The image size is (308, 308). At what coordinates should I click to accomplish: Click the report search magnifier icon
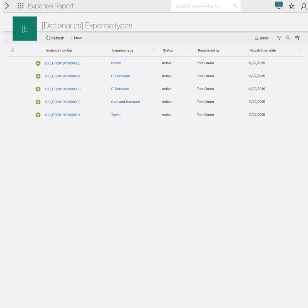click(x=288, y=38)
